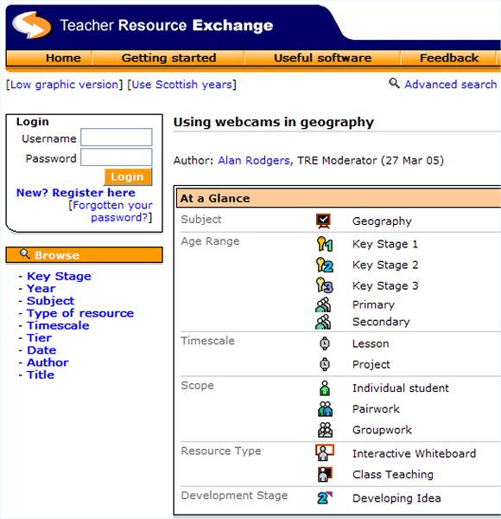501x519 pixels.
Task: Switch to Use Scottish years
Action: click(x=183, y=85)
